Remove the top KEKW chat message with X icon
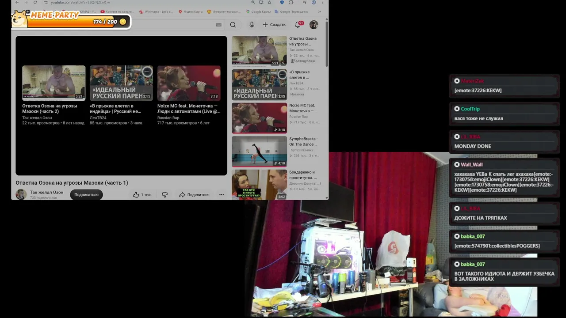566x318 pixels. [457, 81]
